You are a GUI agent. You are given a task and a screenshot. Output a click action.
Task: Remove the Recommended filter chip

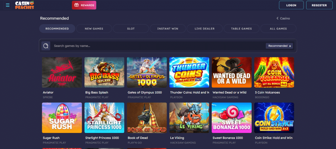(x=290, y=46)
